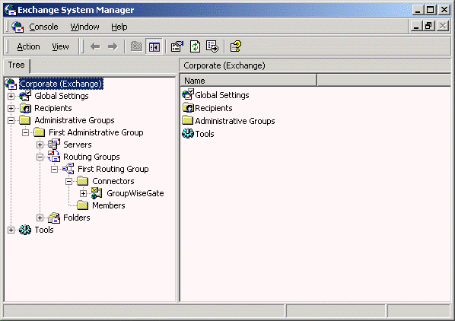The width and height of the screenshot is (455, 321).
Task: Click the Global Settings icon in right pane
Action: point(188,94)
